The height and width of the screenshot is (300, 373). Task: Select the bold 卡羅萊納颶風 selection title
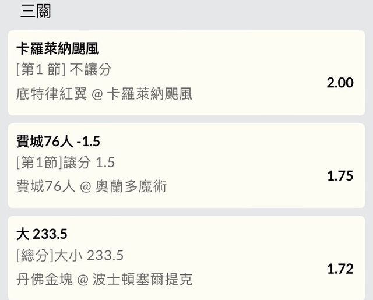58,49
